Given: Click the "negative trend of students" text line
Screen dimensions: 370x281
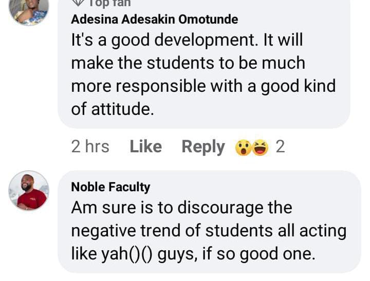Looking at the screenshot, I should 208,231.
